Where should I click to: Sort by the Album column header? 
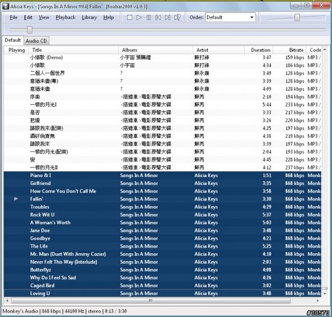tap(156, 50)
